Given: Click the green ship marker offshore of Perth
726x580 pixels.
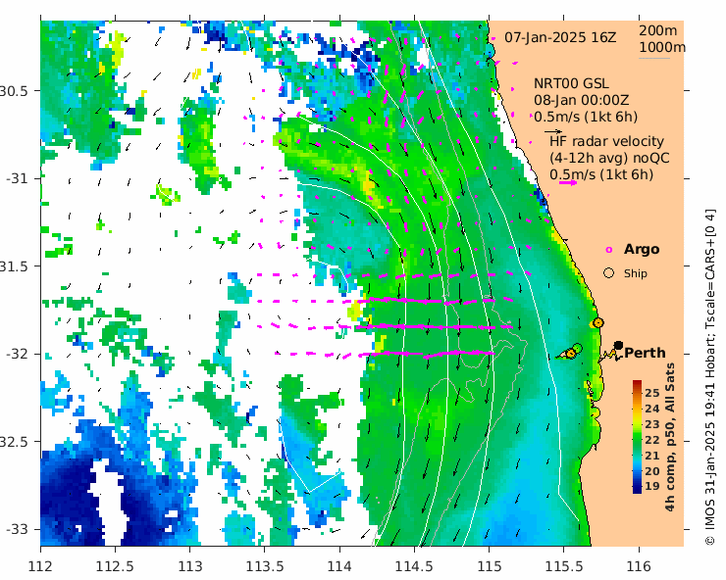Looking at the screenshot, I should [577, 348].
